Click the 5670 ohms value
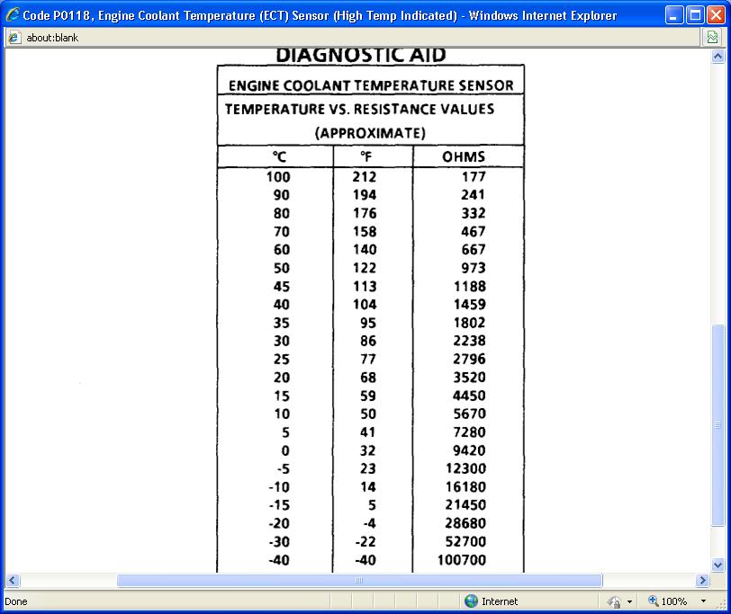 [x=469, y=414]
